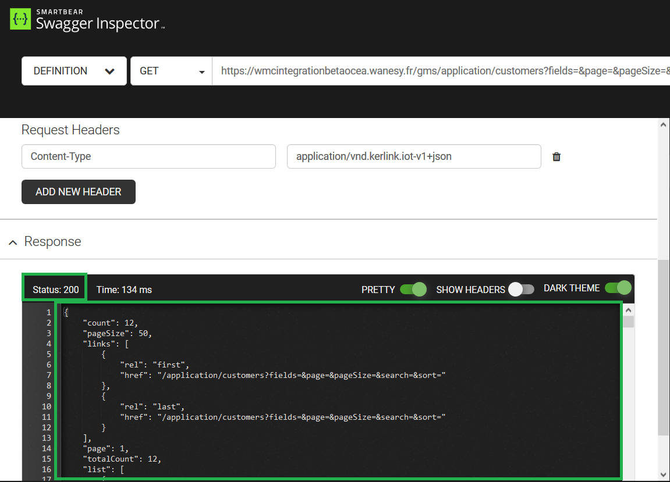Disable the DARK THEME toggle
This screenshot has width=670, height=482.
coord(618,288)
